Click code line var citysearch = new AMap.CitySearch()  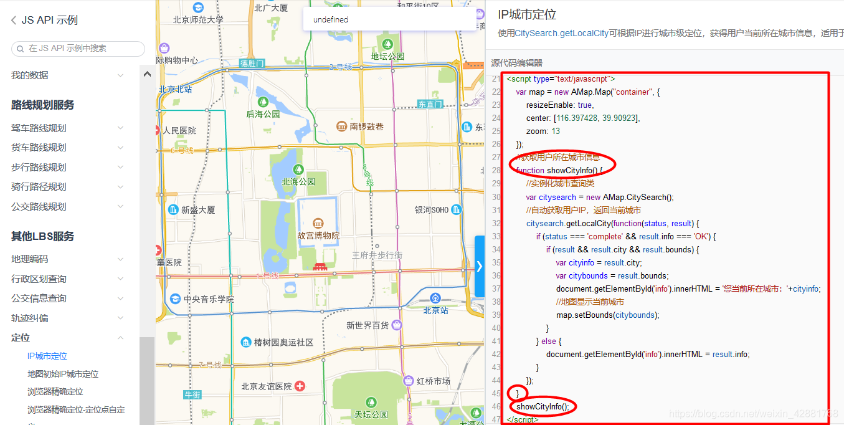[600, 197]
